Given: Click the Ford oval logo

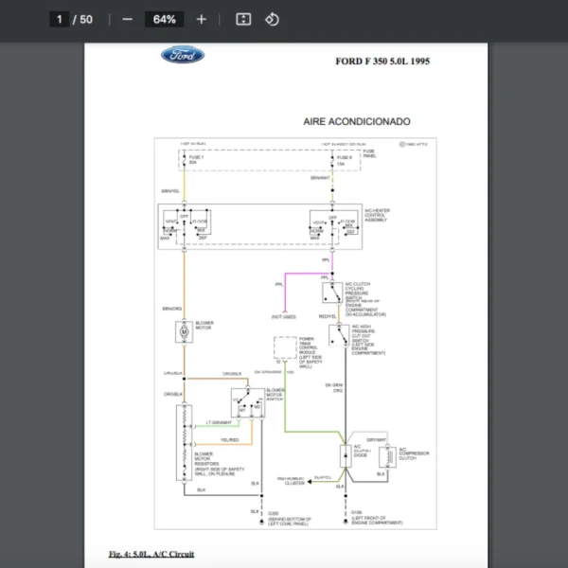Looking at the screenshot, I should point(182,55).
